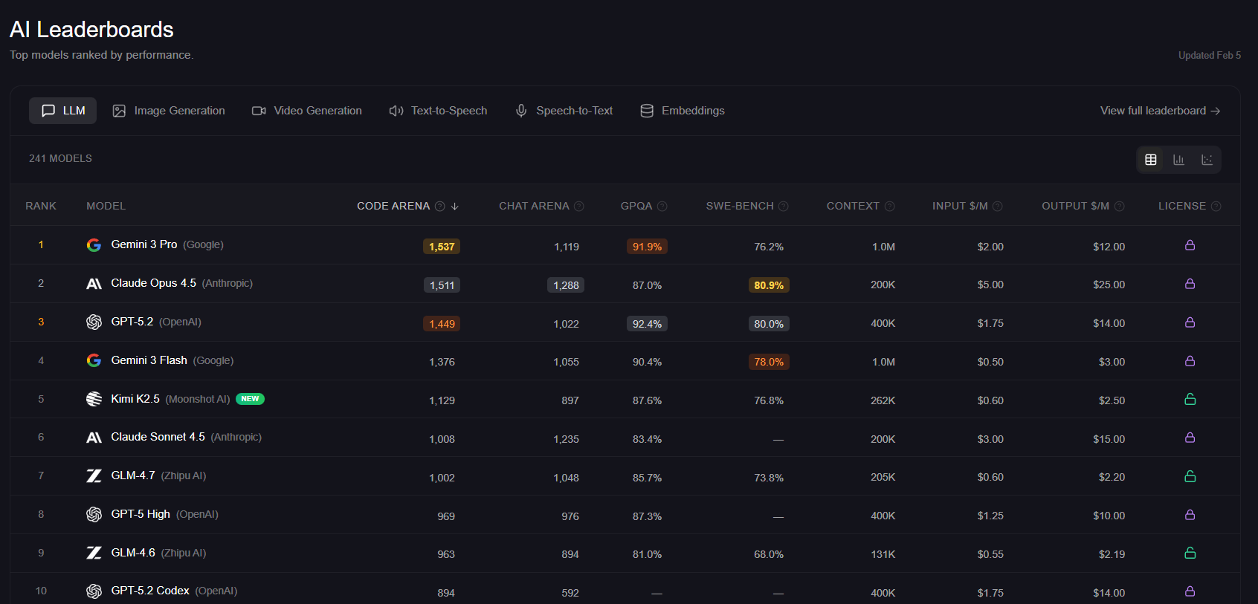This screenshot has width=1258, height=604.
Task: Open the Video Generation tab
Action: pyautogui.click(x=307, y=111)
